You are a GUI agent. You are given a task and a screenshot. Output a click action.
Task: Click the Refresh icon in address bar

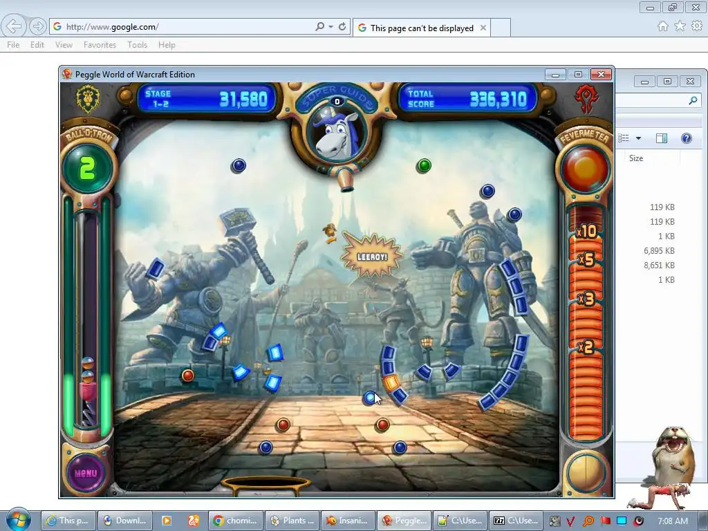[342, 27]
